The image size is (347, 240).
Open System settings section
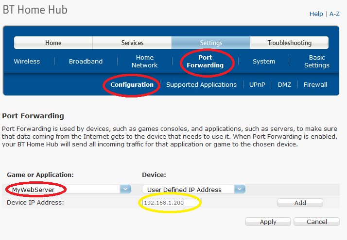264,62
